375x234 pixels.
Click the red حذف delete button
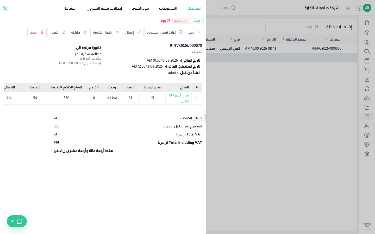pyautogui.click(x=37, y=32)
